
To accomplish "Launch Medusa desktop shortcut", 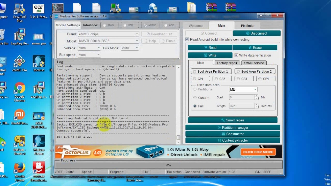I will (x=39, y=64).
